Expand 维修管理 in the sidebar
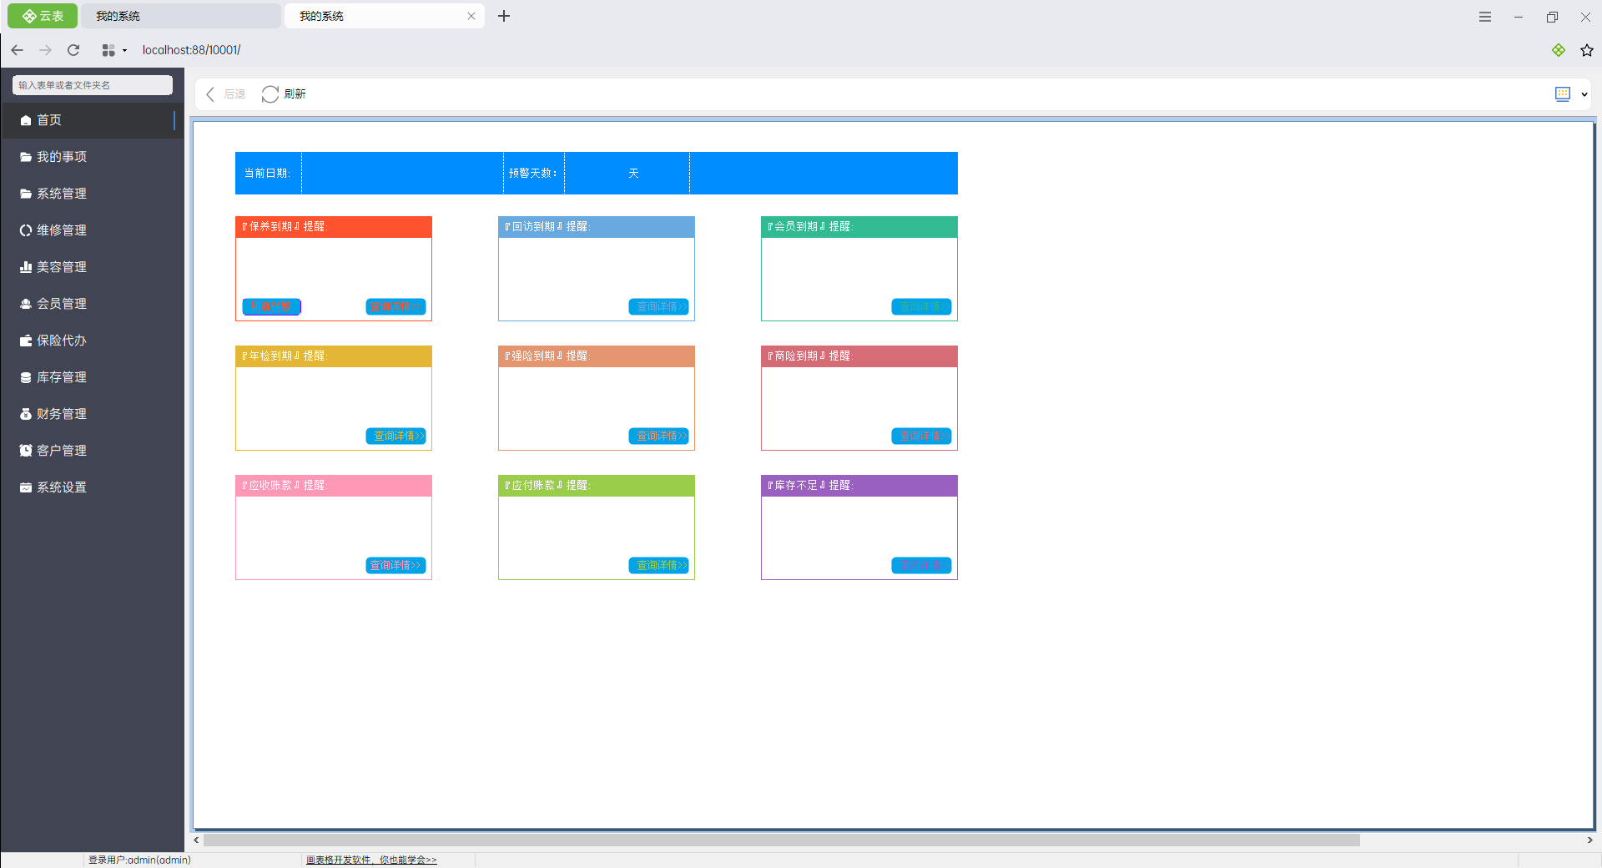 (62, 230)
